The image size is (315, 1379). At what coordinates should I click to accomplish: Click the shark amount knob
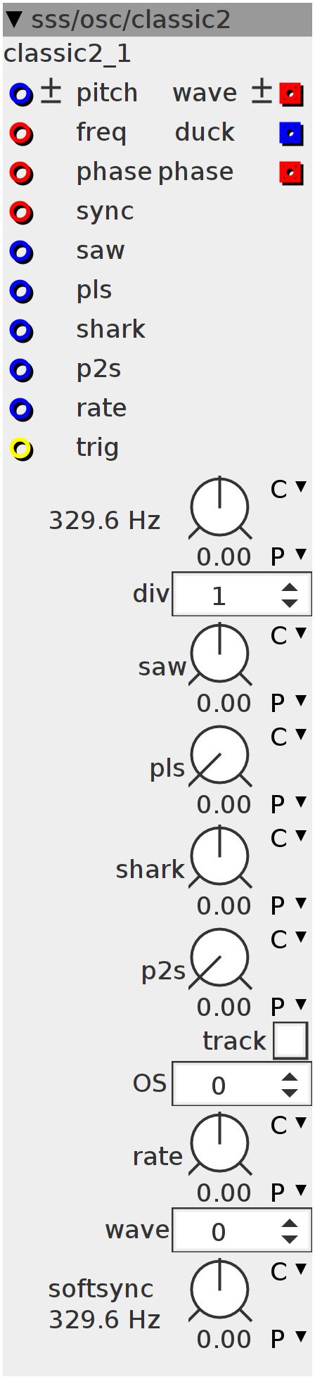[x=220, y=856]
